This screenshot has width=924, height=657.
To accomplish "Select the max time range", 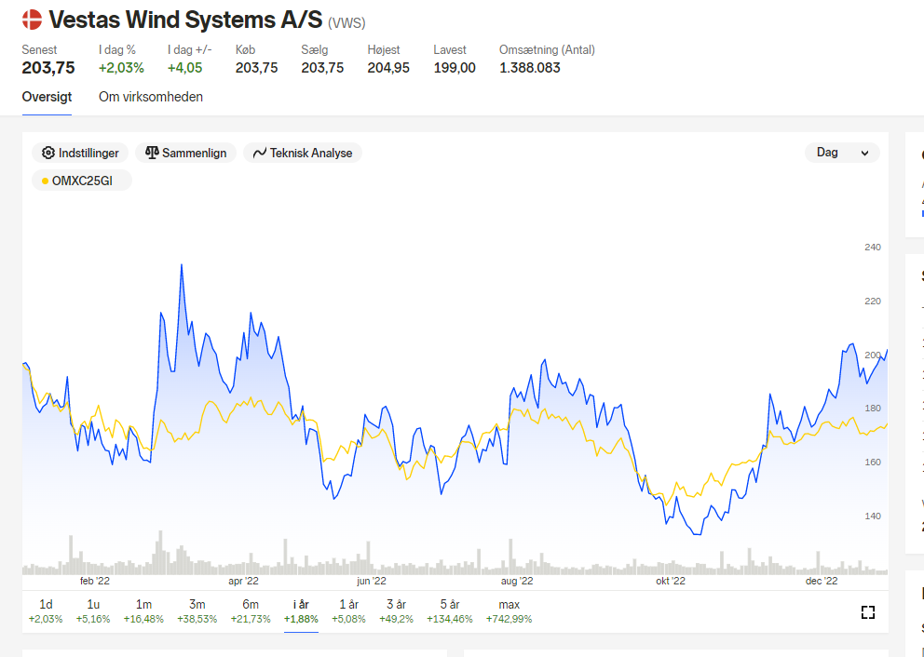I will click(x=510, y=611).
